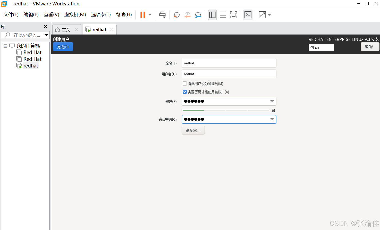The width and height of the screenshot is (380, 230).
Task: Open the console view
Action: (x=248, y=15)
